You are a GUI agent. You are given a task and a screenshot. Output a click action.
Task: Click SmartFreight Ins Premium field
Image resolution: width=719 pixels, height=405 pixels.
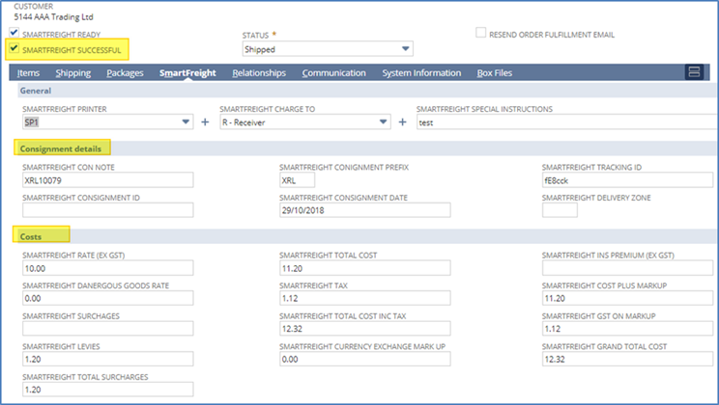coord(627,268)
